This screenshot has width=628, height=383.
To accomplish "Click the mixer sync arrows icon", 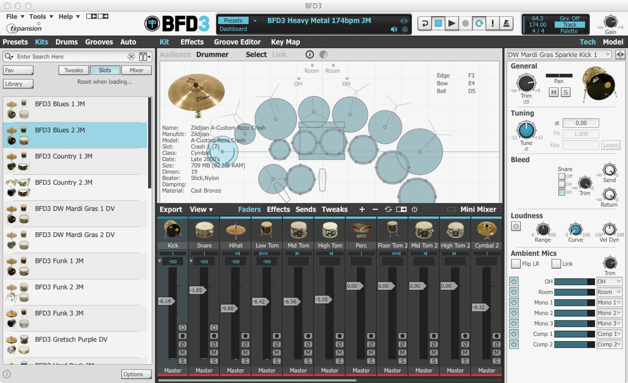I will point(388,209).
